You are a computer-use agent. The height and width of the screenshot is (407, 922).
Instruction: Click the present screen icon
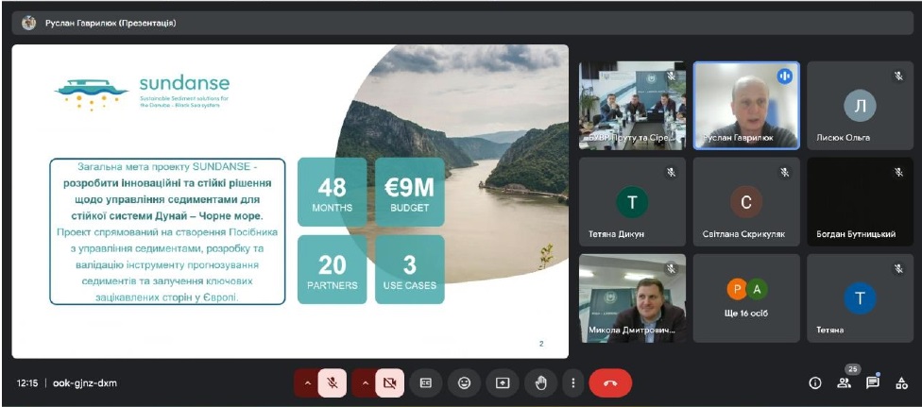click(x=503, y=383)
